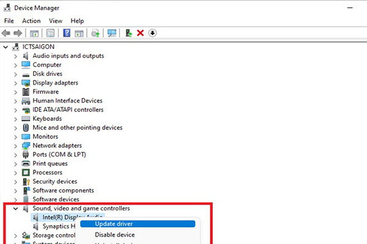Click the down-arrow Disable device toolbar icon
Viewport: 367px width, 244px height.
coord(152,33)
